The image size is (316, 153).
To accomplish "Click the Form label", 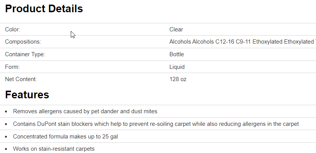I will pyautogui.click(x=12, y=67).
